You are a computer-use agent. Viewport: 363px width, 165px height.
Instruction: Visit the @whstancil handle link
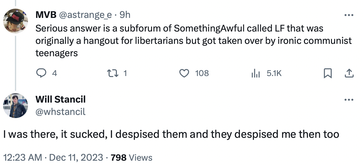[x=61, y=111]
